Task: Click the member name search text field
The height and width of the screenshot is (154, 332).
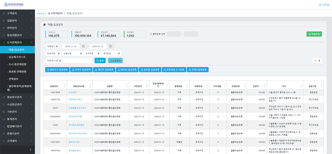Action: pos(77,61)
